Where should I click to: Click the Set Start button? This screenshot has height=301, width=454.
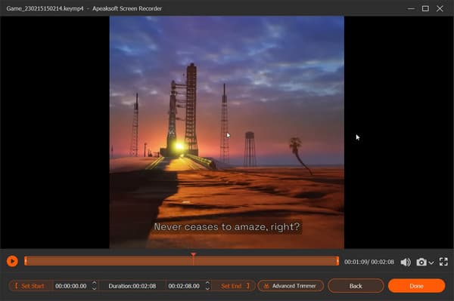click(x=30, y=286)
